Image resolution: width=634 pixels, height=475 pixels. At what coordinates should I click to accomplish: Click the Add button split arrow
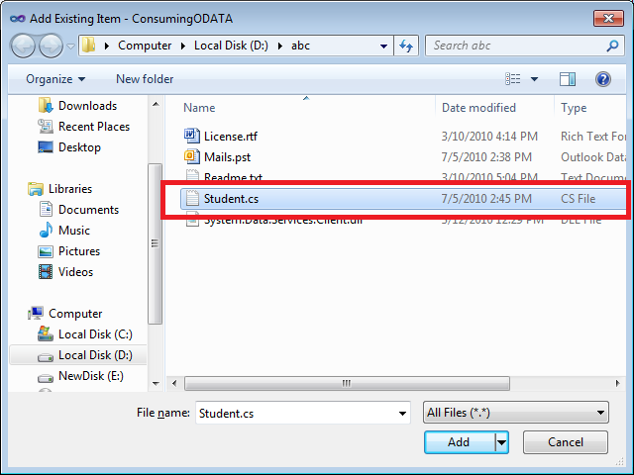click(502, 442)
